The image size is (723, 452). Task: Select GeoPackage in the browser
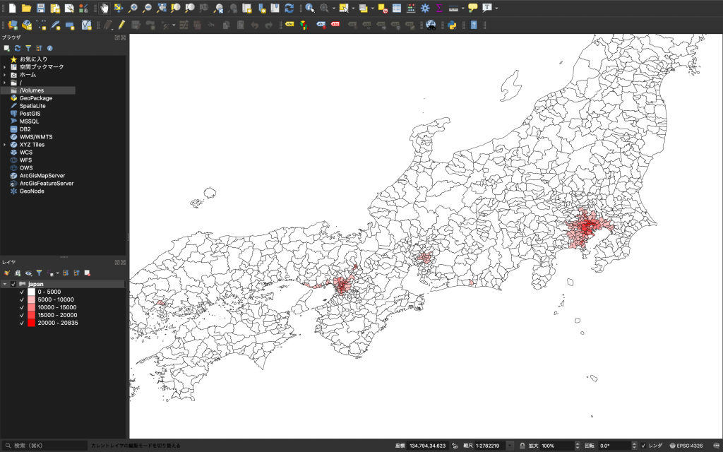click(35, 98)
